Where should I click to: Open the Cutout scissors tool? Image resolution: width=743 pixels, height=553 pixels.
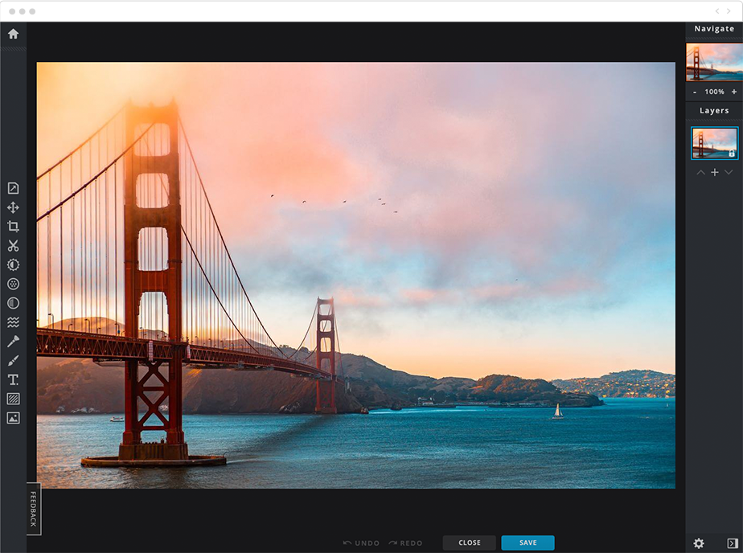click(13, 246)
